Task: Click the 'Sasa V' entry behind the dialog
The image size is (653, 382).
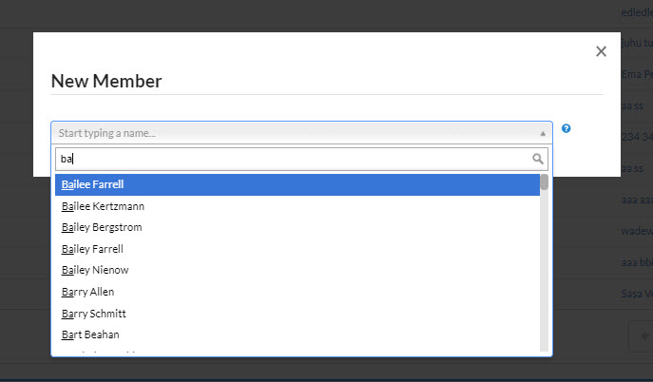Action: pyautogui.click(x=636, y=295)
